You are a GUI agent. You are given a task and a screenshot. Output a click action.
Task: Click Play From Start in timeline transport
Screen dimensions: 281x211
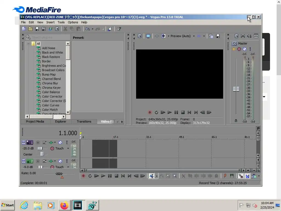[96, 176]
